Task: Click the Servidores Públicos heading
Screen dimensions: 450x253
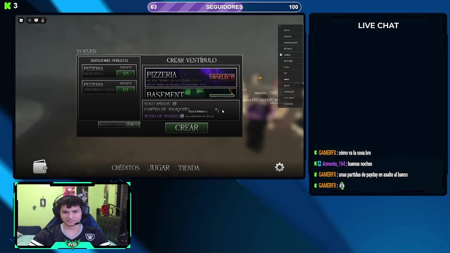Action: point(109,60)
